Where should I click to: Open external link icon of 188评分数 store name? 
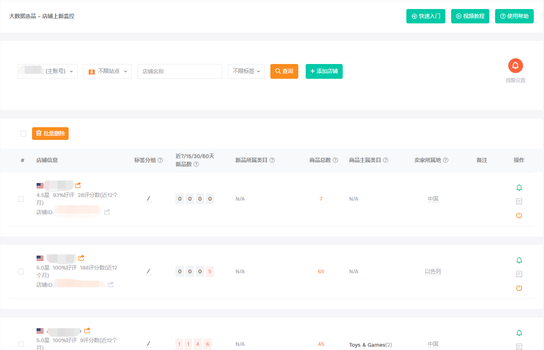(x=81, y=258)
